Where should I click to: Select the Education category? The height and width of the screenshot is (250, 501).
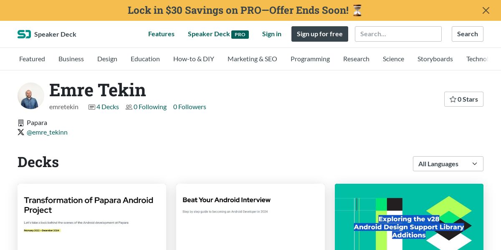145,59
